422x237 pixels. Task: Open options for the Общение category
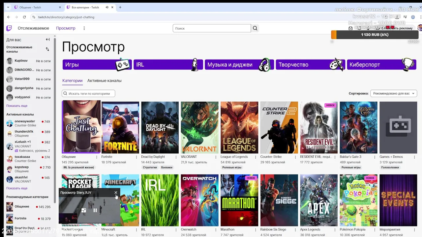point(97,157)
